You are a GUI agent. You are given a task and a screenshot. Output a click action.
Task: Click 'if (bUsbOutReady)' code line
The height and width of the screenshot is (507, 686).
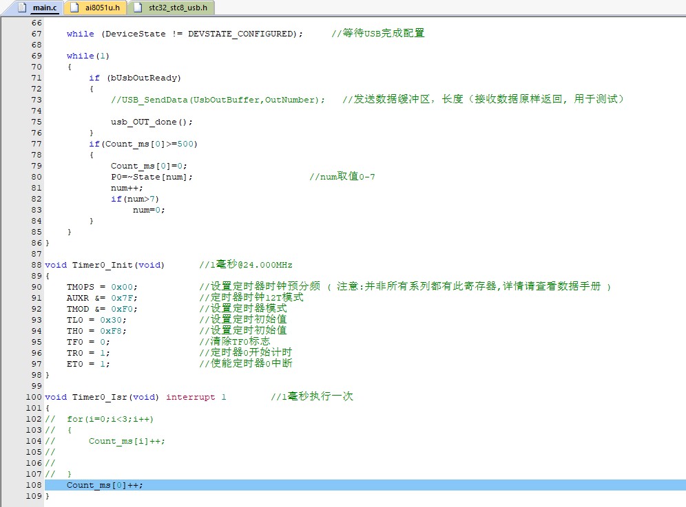coord(135,78)
